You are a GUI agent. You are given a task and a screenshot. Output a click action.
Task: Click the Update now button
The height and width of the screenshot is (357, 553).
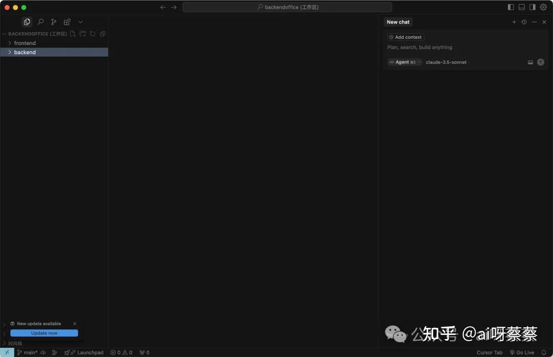(44, 333)
